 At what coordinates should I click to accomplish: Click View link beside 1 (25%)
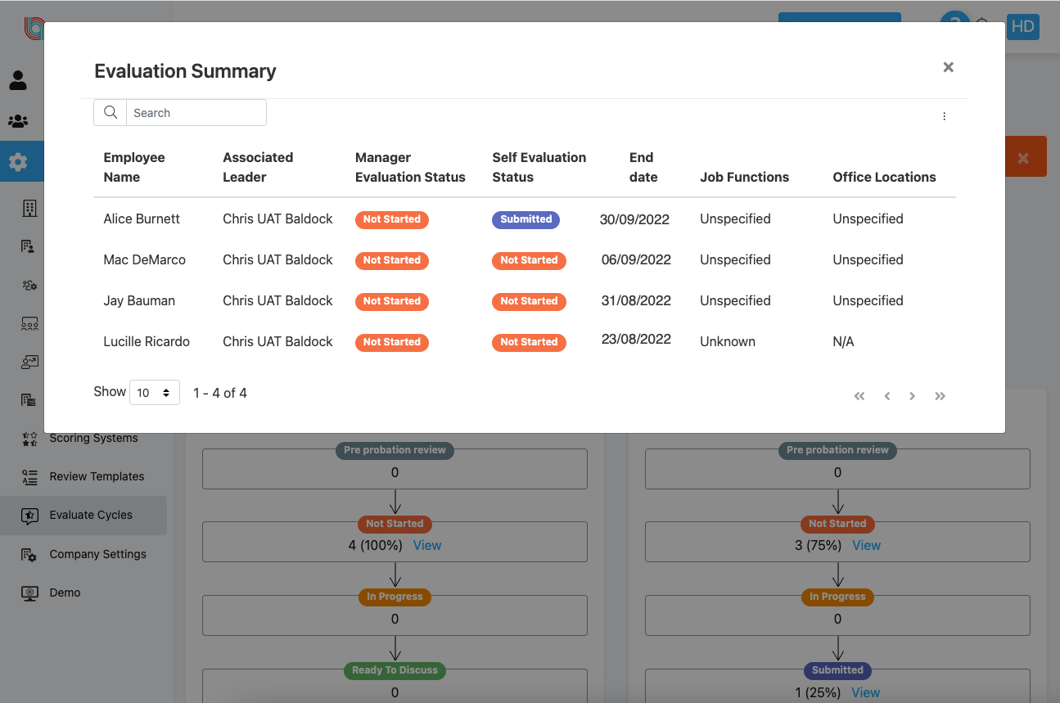tap(866, 692)
